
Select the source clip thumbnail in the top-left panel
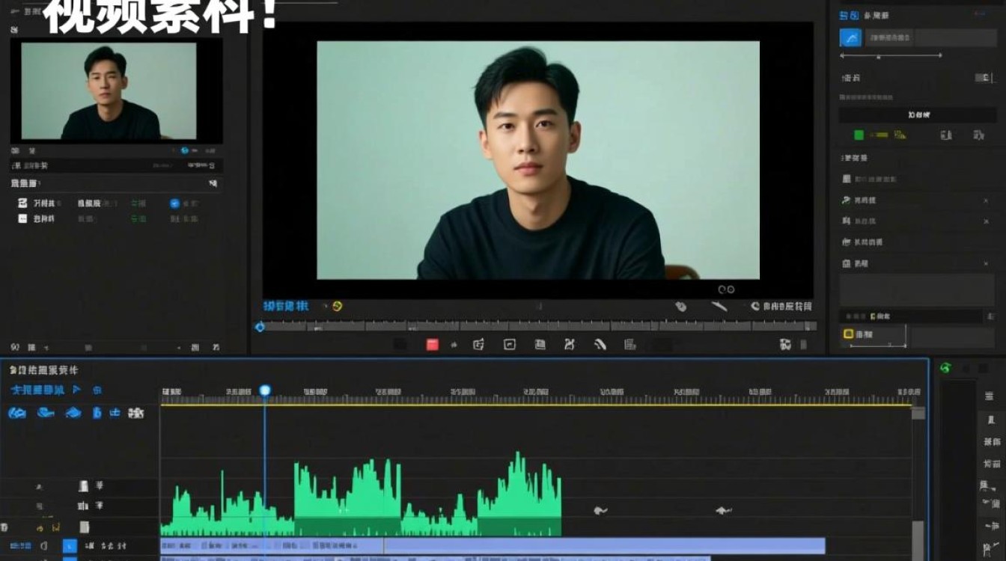click(x=109, y=91)
